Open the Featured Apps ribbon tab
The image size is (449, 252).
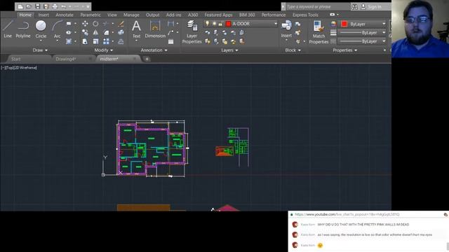pyautogui.click(x=218, y=15)
